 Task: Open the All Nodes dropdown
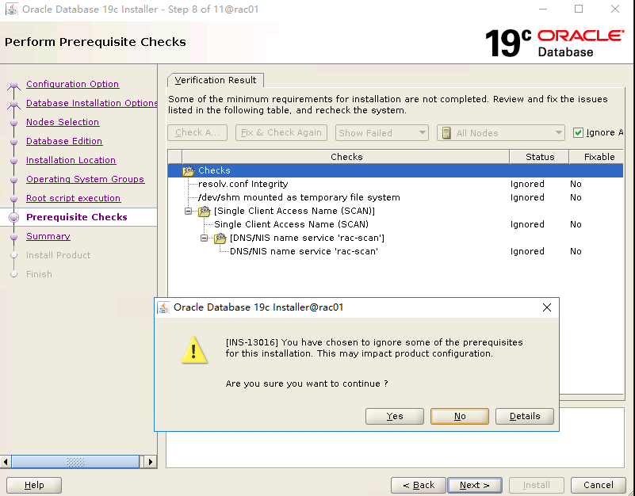coord(500,133)
